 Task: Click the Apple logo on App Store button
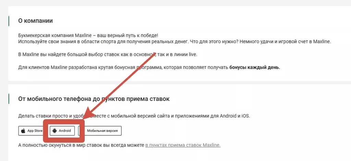coord(23,131)
